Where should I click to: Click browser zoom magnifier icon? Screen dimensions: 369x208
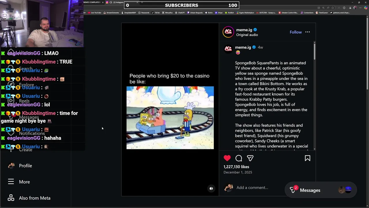pos(323,8)
